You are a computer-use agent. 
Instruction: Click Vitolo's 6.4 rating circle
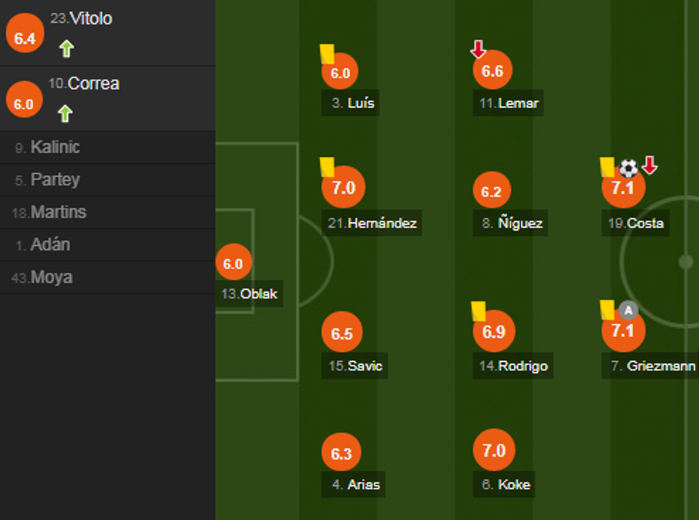pyautogui.click(x=24, y=38)
